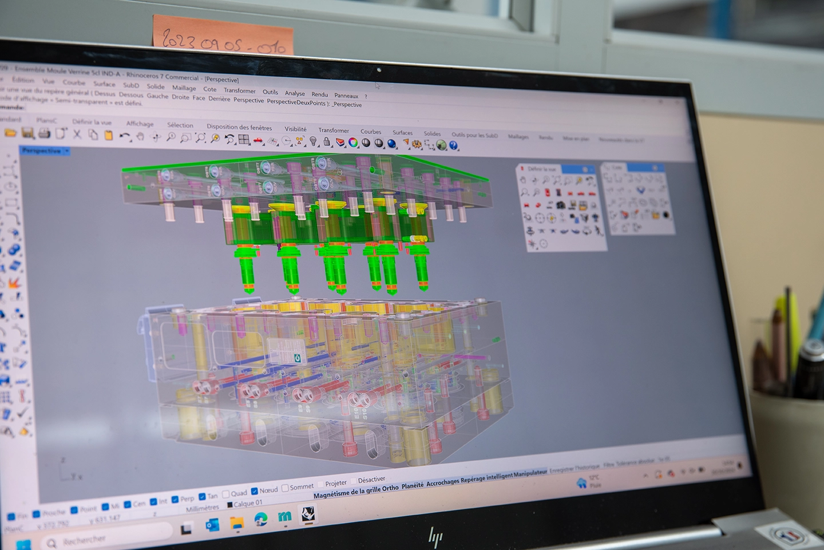Open Microsoft Edge from the taskbar
The width and height of the screenshot is (824, 550).
tap(261, 519)
